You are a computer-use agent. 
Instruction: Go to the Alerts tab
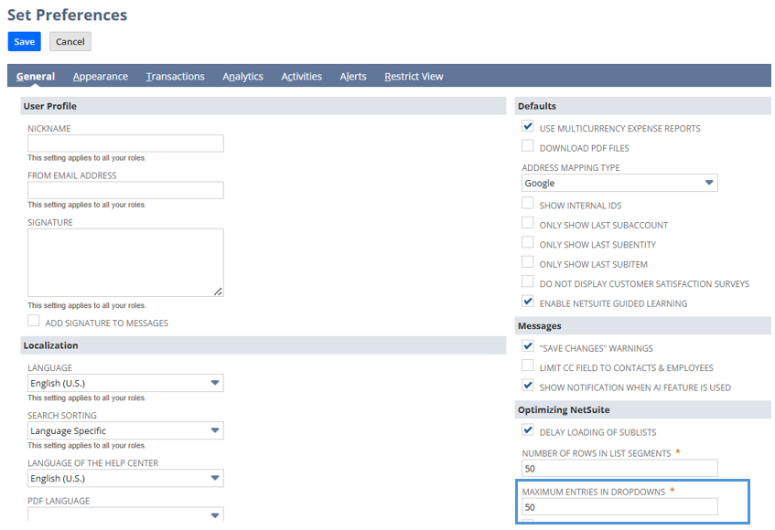[353, 77]
